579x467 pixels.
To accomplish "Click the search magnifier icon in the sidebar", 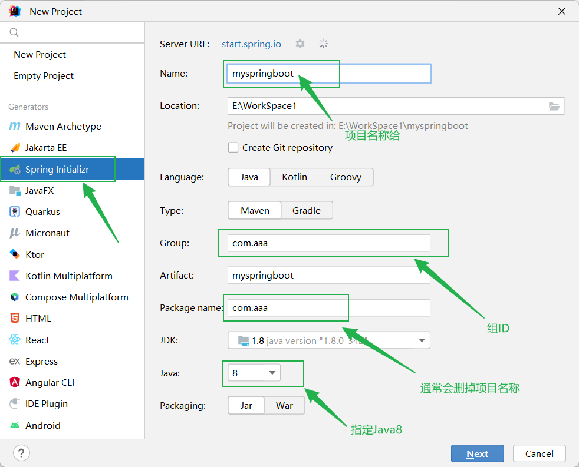I will tap(14, 32).
